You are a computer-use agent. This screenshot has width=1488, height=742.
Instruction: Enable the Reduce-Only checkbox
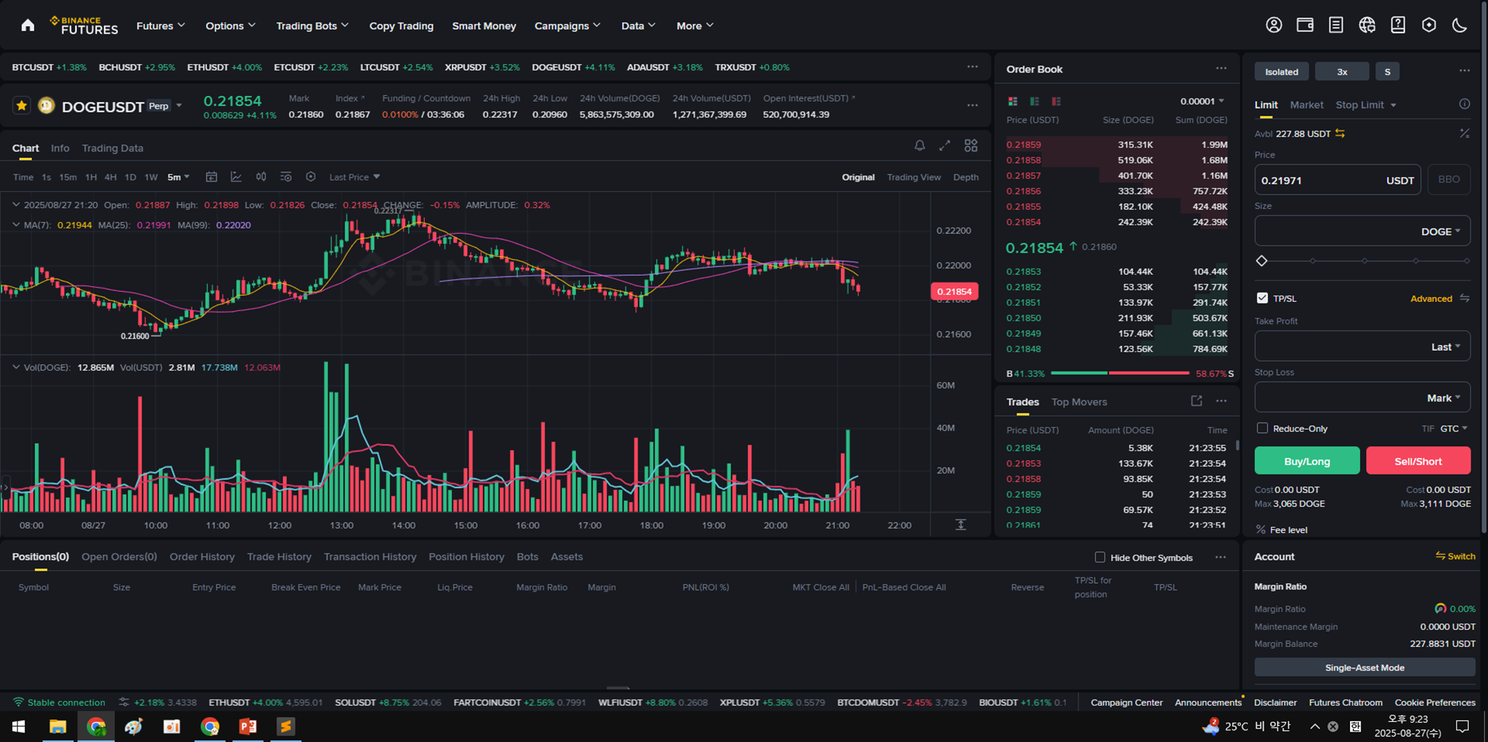pos(1262,428)
